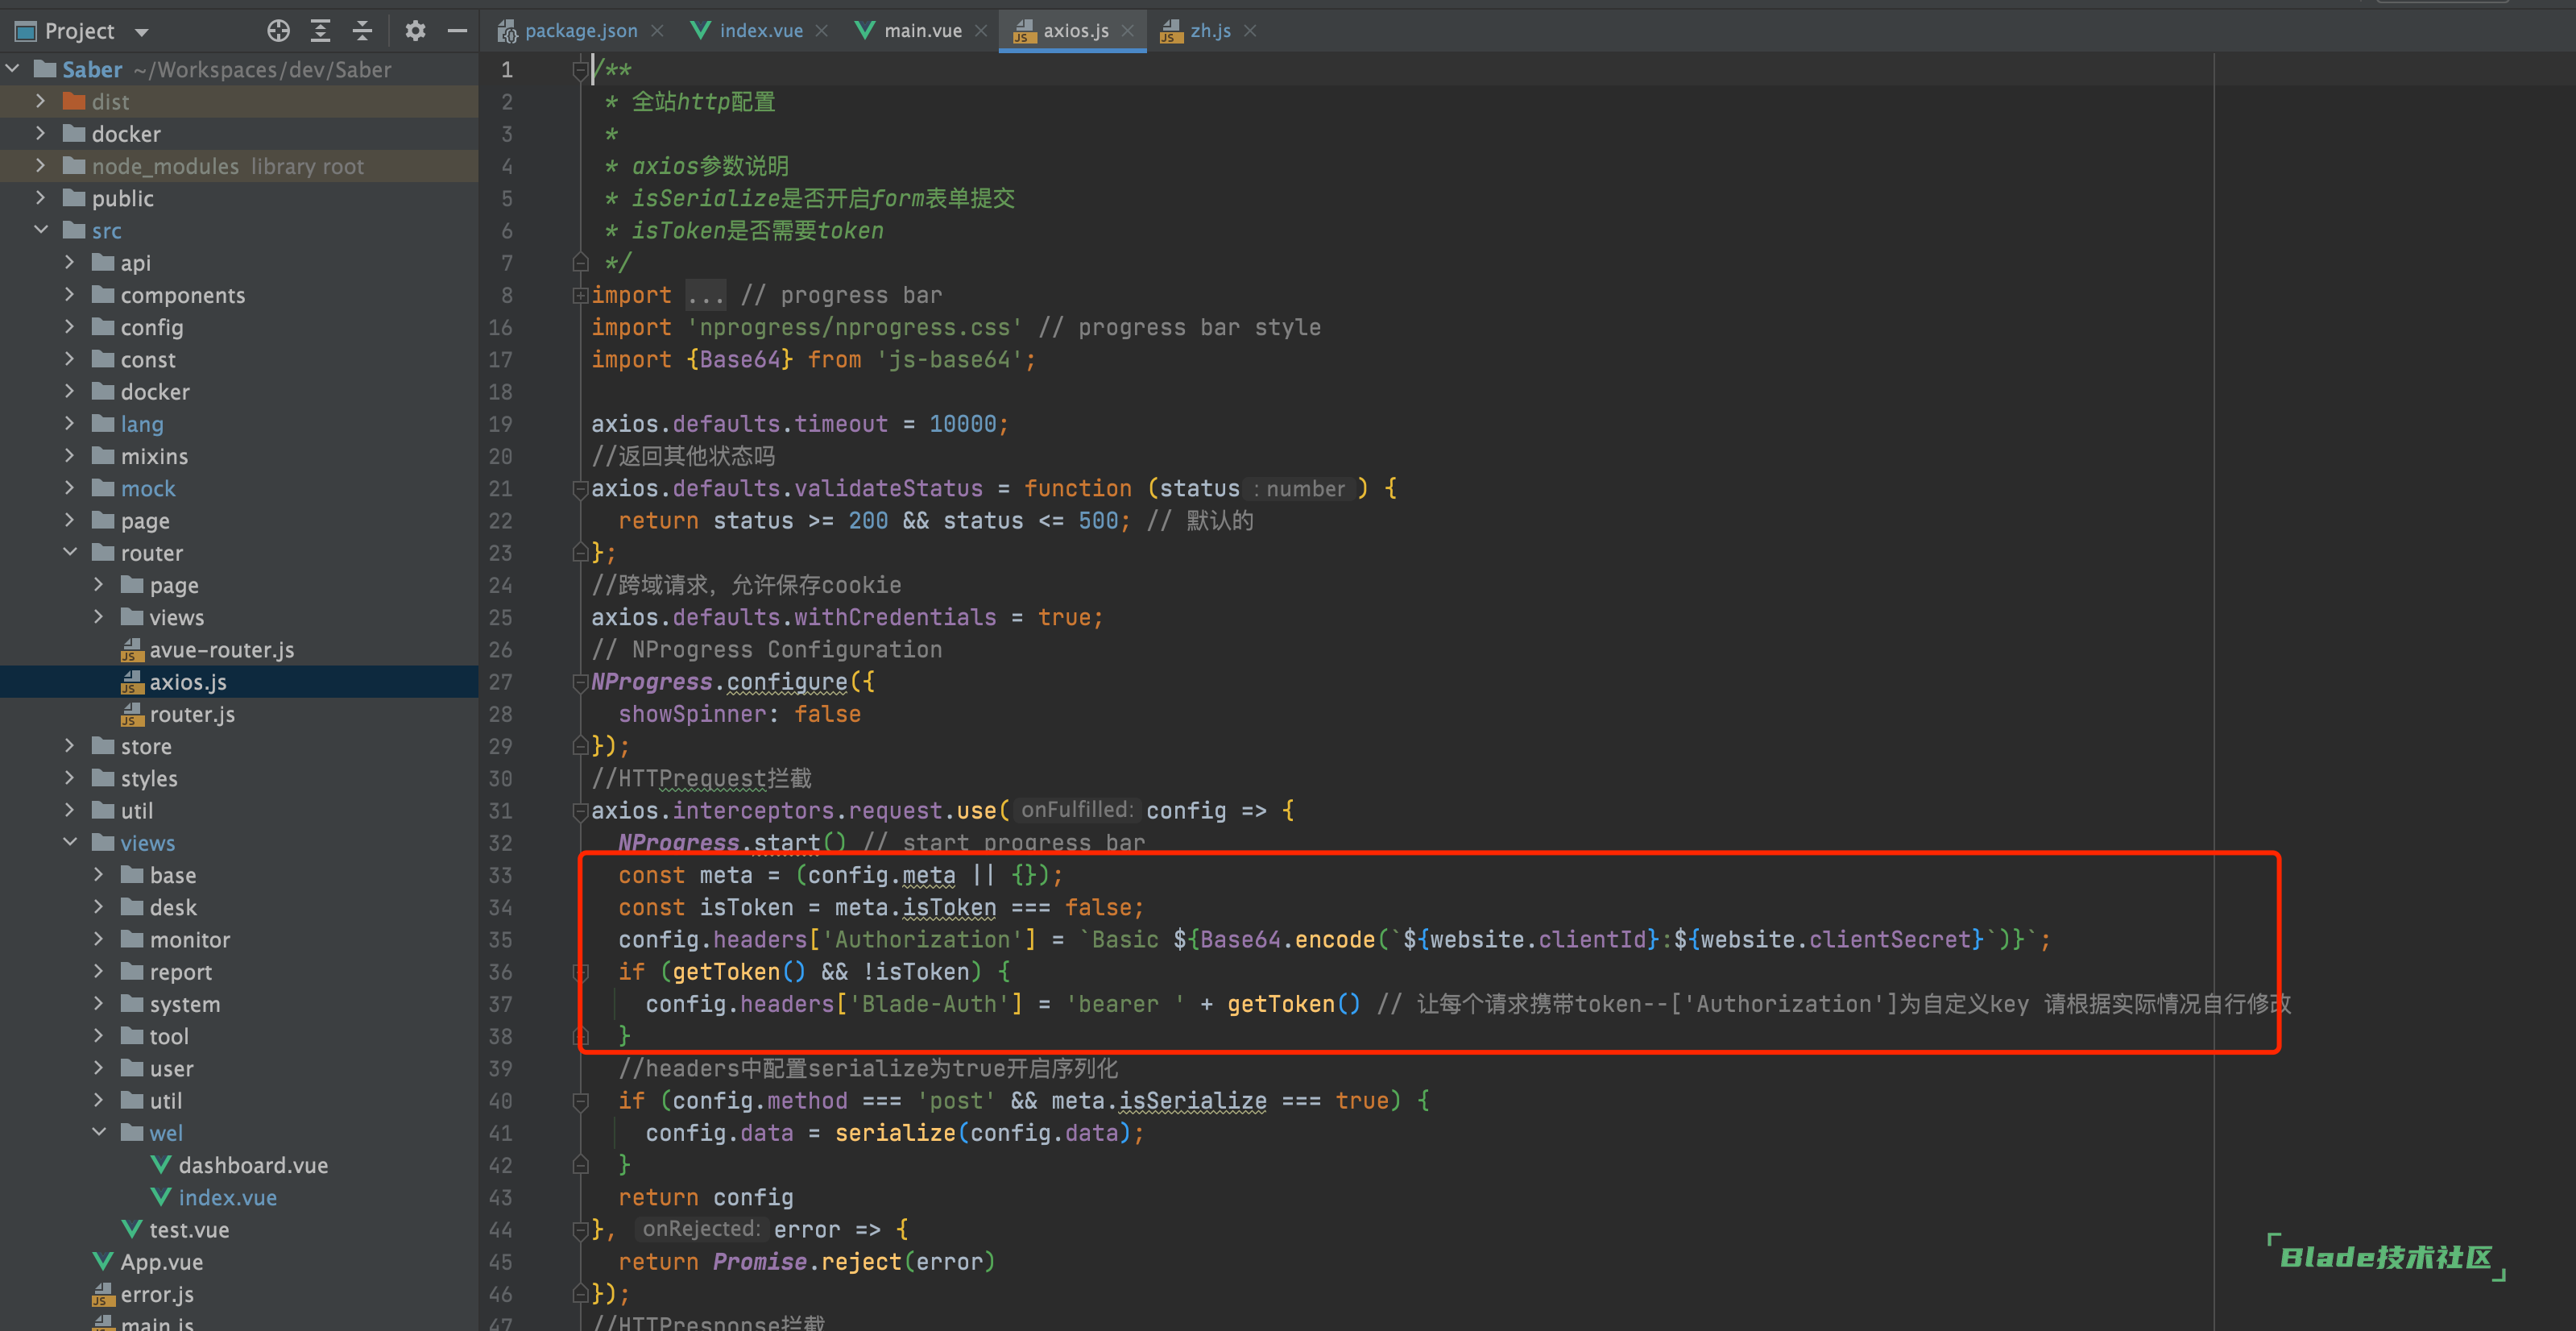
Task: Switch to the package.json tab
Action: 581,31
